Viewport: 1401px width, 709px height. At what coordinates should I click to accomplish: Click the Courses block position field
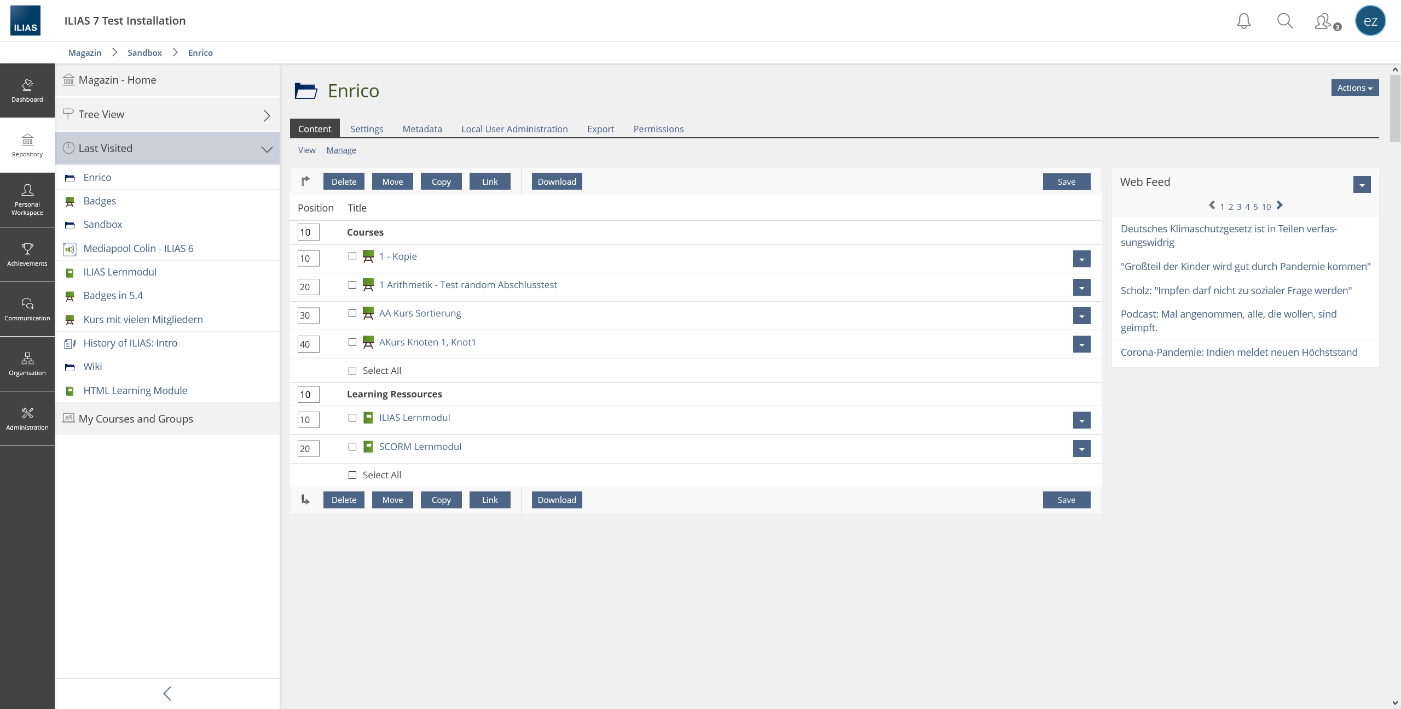tap(308, 232)
